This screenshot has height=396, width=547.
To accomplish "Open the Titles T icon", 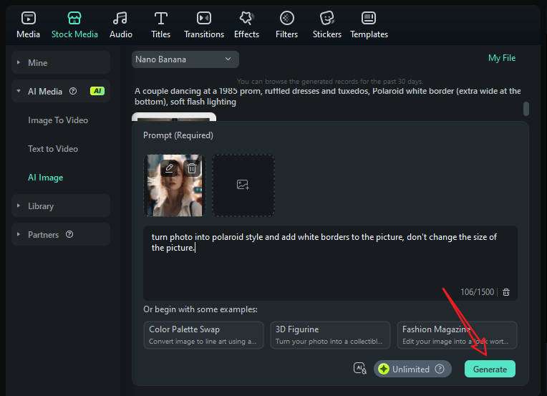I will coord(161,18).
